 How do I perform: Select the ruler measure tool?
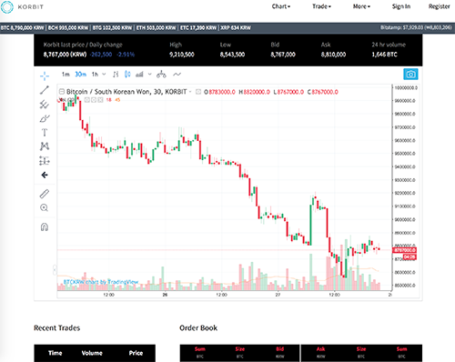click(45, 194)
